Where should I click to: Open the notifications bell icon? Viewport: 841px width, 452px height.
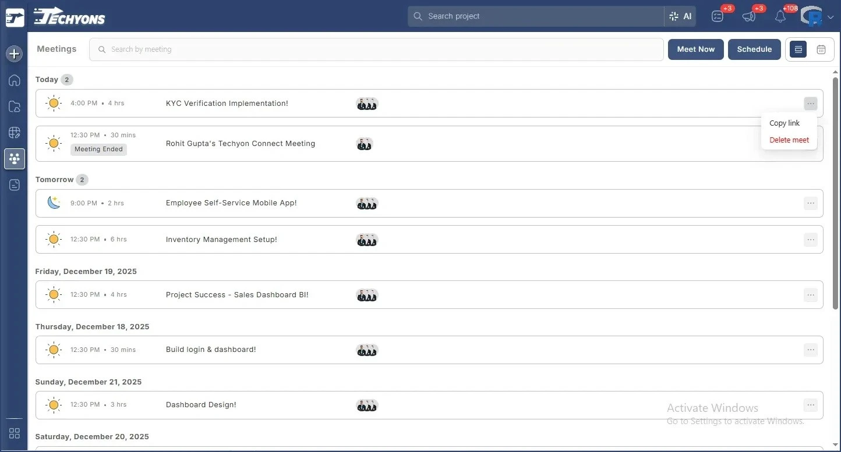[780, 16]
